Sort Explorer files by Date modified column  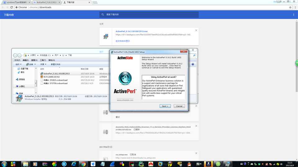click(84, 69)
